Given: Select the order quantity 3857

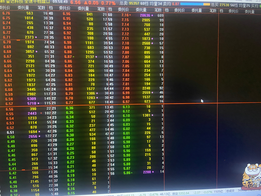Looking at the screenshot, I should 30,52.
